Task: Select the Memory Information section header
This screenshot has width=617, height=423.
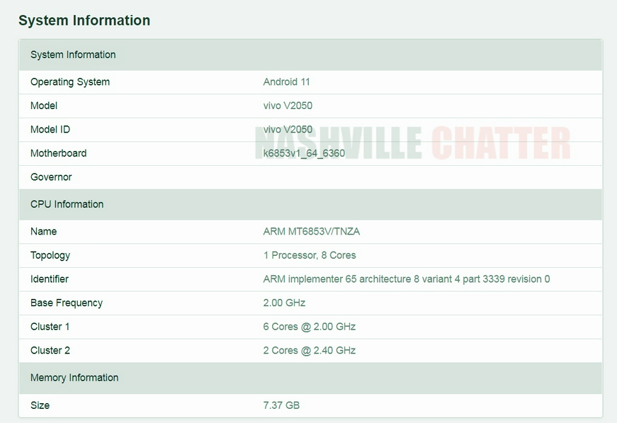Action: [74, 378]
